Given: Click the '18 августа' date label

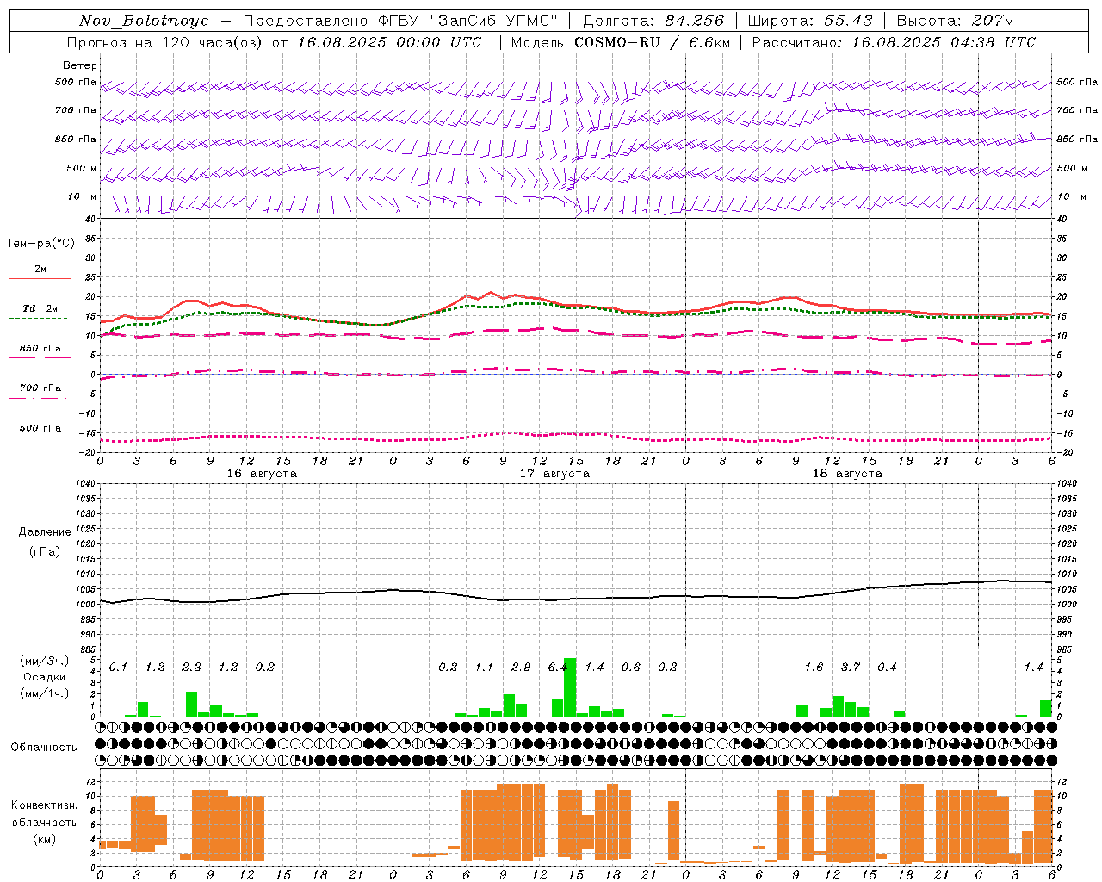Looking at the screenshot, I should 847,474.
